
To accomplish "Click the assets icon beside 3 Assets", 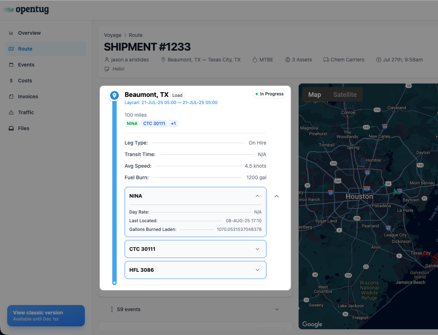I will coord(288,60).
